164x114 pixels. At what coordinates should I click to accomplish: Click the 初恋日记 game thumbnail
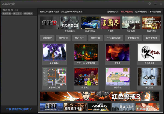[x=118, y=76]
